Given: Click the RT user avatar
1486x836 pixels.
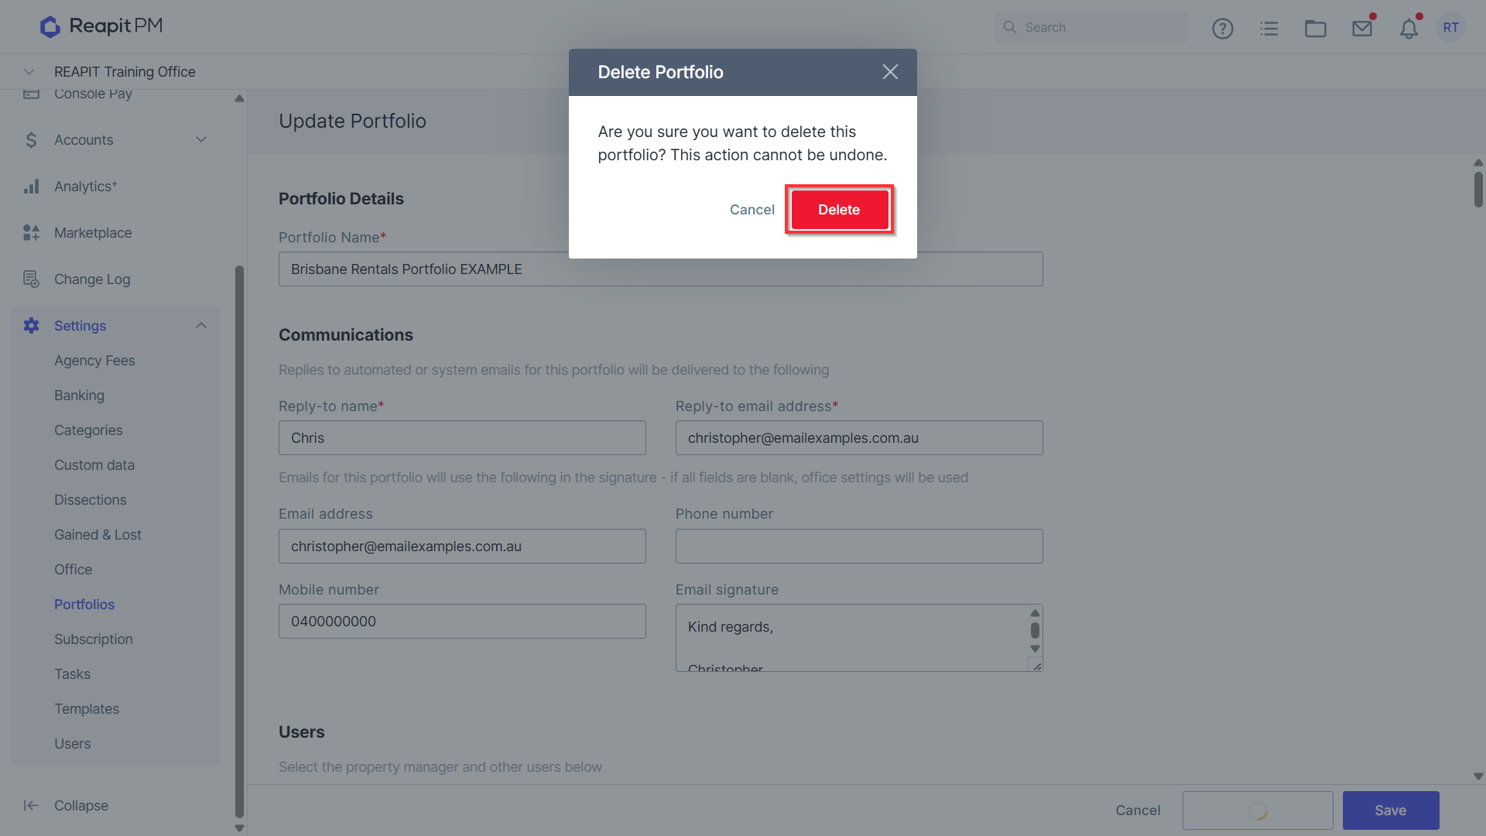Looking at the screenshot, I should click(1450, 27).
